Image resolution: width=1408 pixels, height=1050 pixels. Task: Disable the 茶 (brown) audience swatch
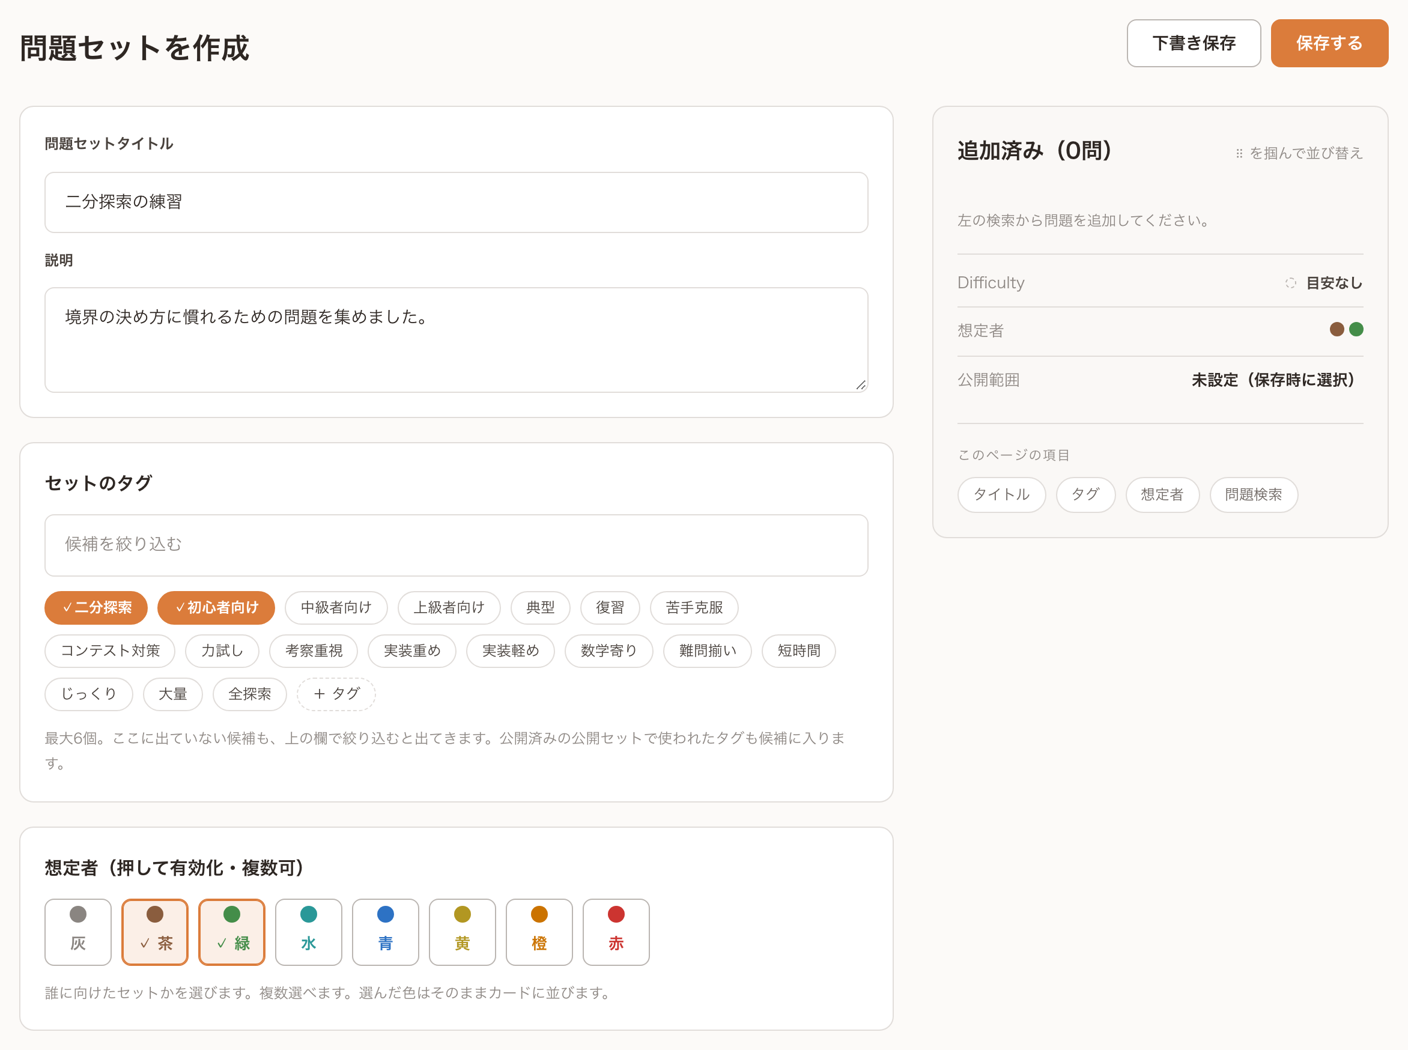155,932
